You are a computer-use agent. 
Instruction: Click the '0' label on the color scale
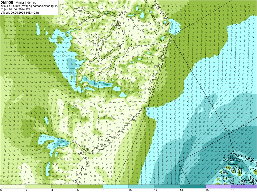click(1, 190)
